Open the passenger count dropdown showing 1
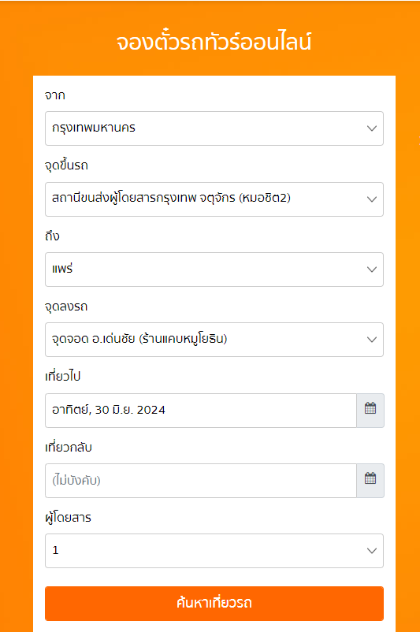420x632 pixels. pos(214,551)
